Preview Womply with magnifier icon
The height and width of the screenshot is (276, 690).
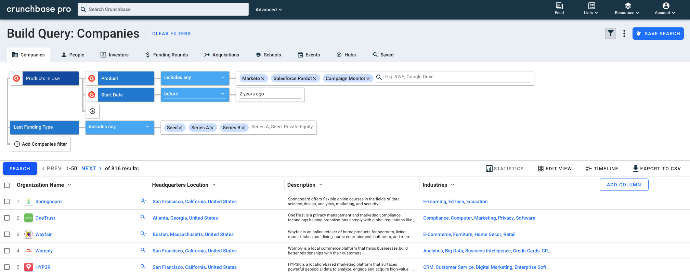pos(143,250)
